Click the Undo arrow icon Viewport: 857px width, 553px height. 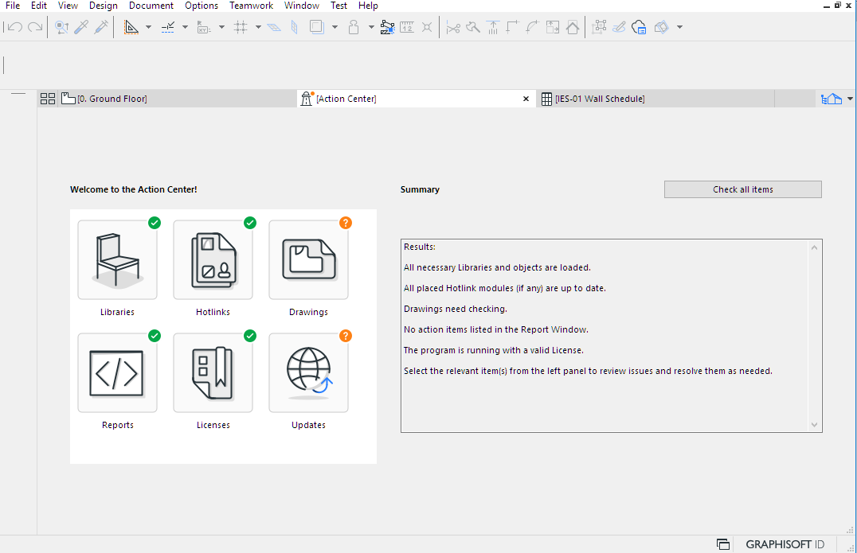[x=15, y=27]
